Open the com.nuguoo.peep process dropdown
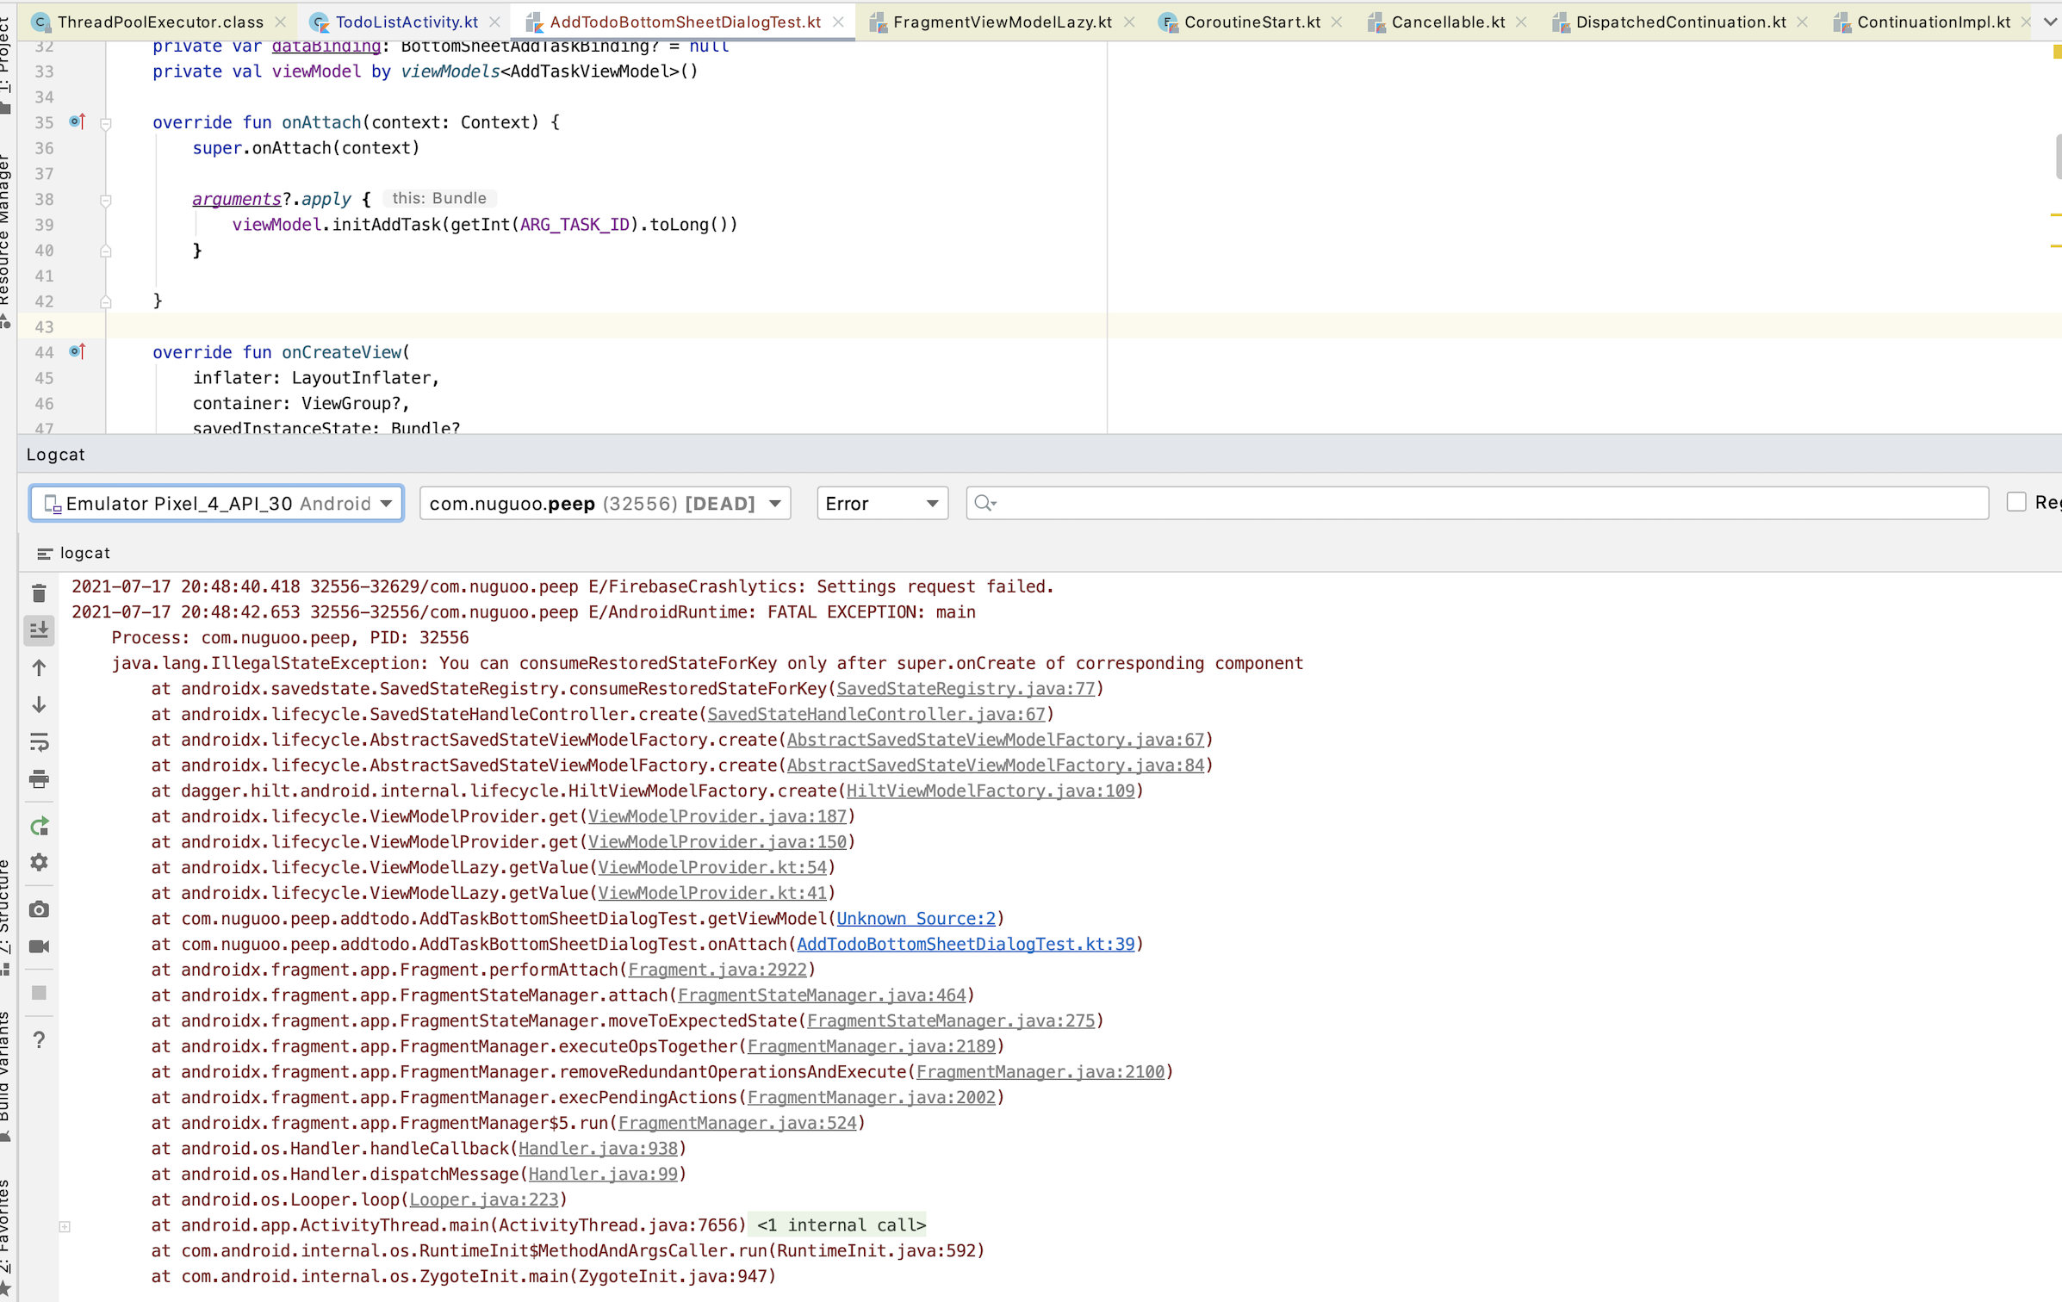The height and width of the screenshot is (1302, 2062). 605,504
